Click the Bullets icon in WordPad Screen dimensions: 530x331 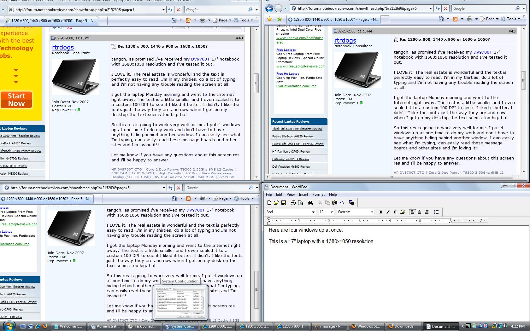[x=436, y=212]
